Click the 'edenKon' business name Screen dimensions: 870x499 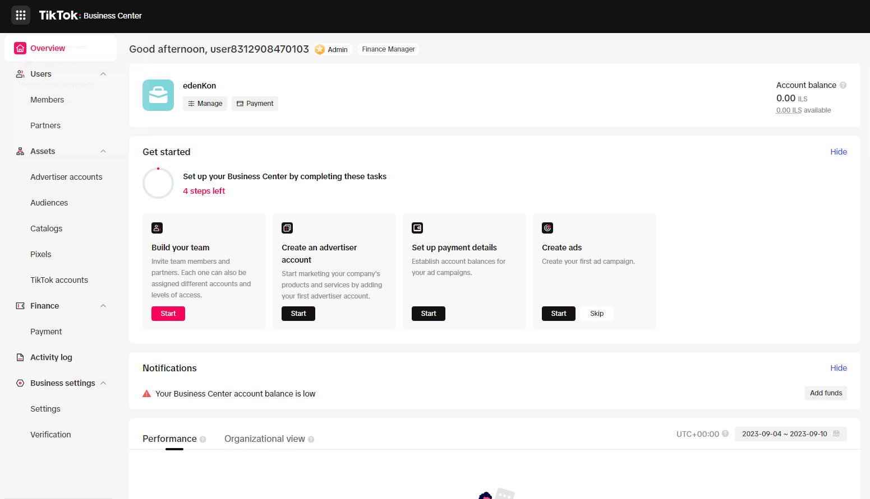pos(199,86)
